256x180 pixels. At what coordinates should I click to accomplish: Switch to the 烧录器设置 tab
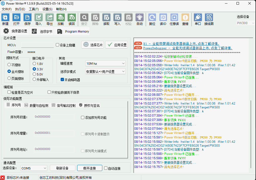point(15,31)
